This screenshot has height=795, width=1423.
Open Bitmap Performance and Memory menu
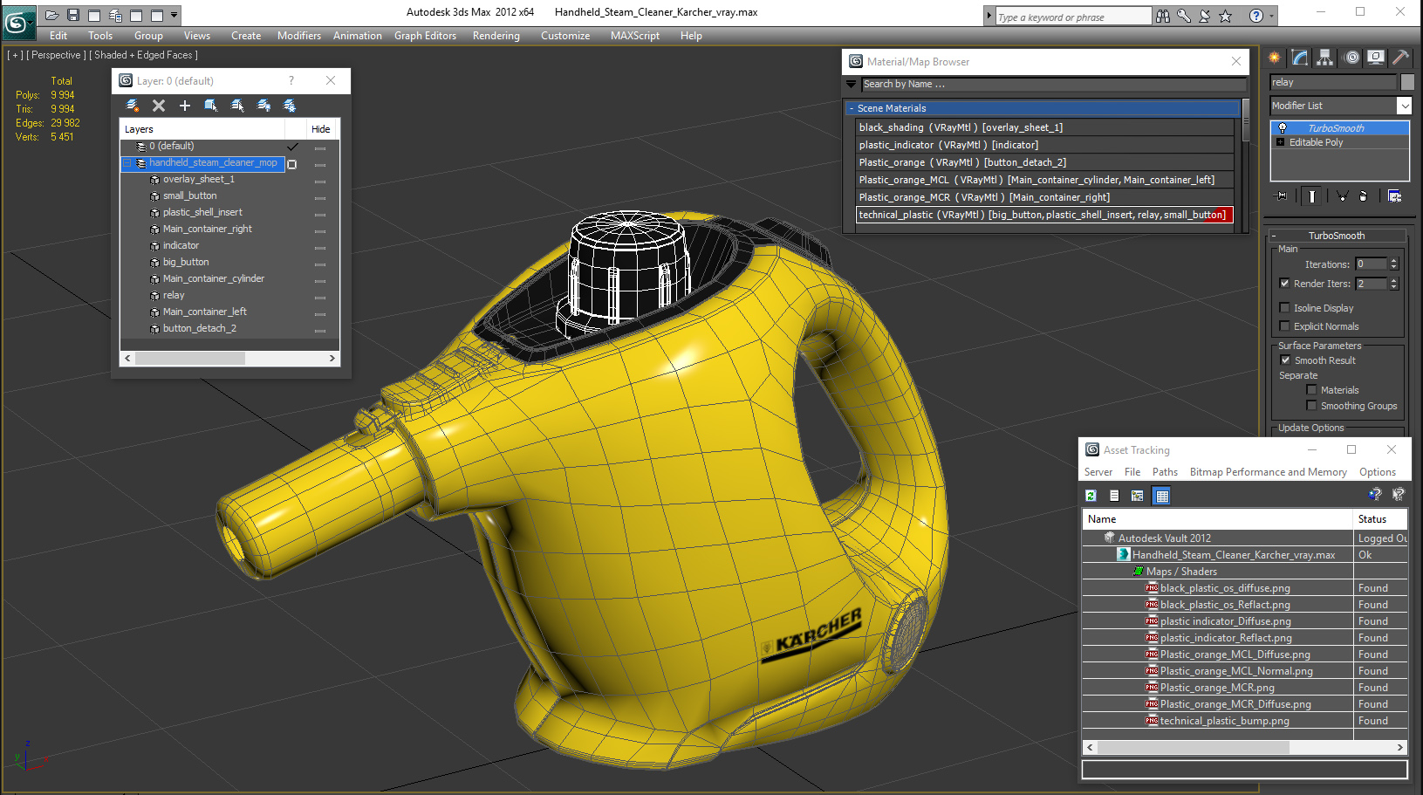tap(1269, 472)
